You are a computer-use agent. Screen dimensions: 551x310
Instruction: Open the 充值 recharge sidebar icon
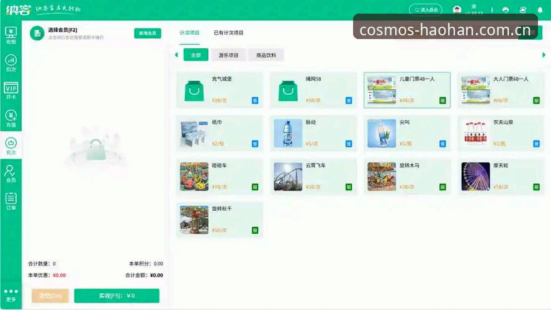[x=11, y=118]
